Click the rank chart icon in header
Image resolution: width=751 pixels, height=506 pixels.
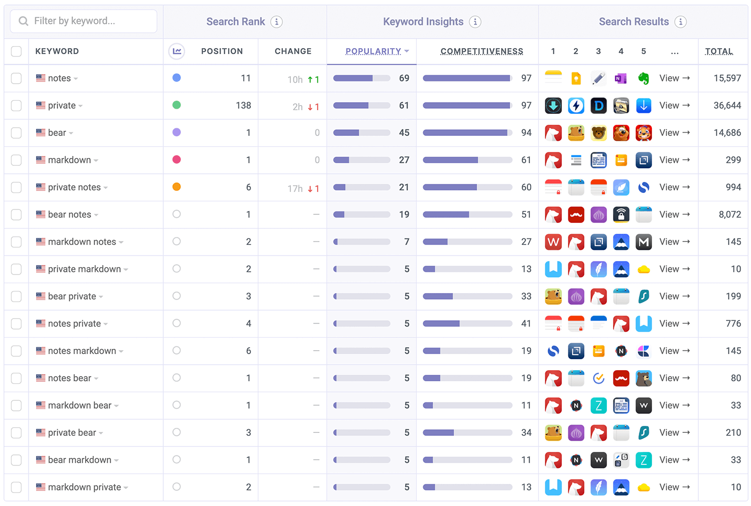point(177,51)
